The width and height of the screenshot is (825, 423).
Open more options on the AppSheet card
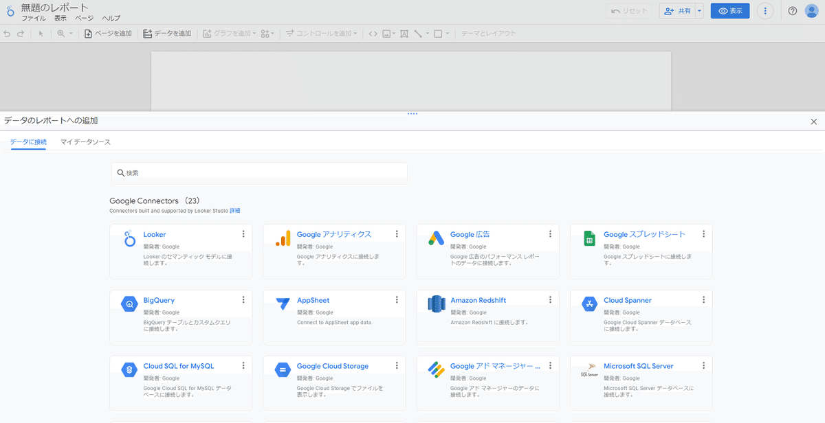point(397,300)
